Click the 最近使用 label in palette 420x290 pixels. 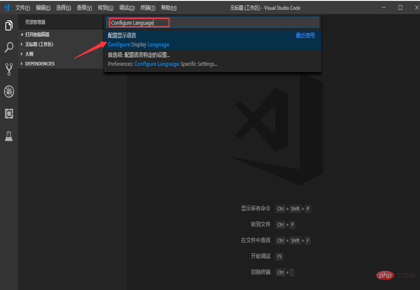pyautogui.click(x=305, y=35)
